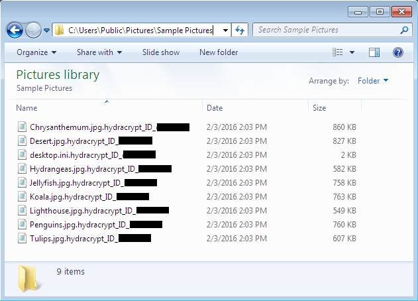This screenshot has width=418, height=301.
Task: Click the New folder button
Action: (219, 52)
